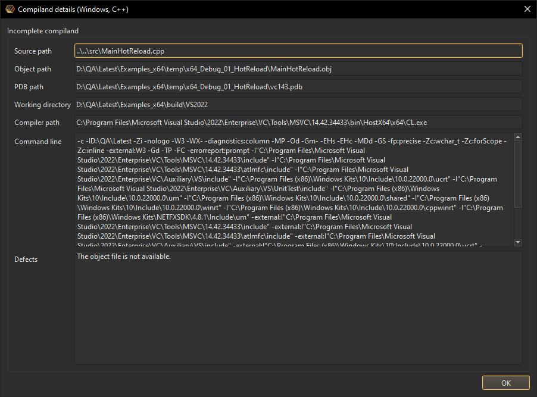This screenshot has width=537, height=397.
Task: Click the Working directory label
Action: tap(42, 105)
